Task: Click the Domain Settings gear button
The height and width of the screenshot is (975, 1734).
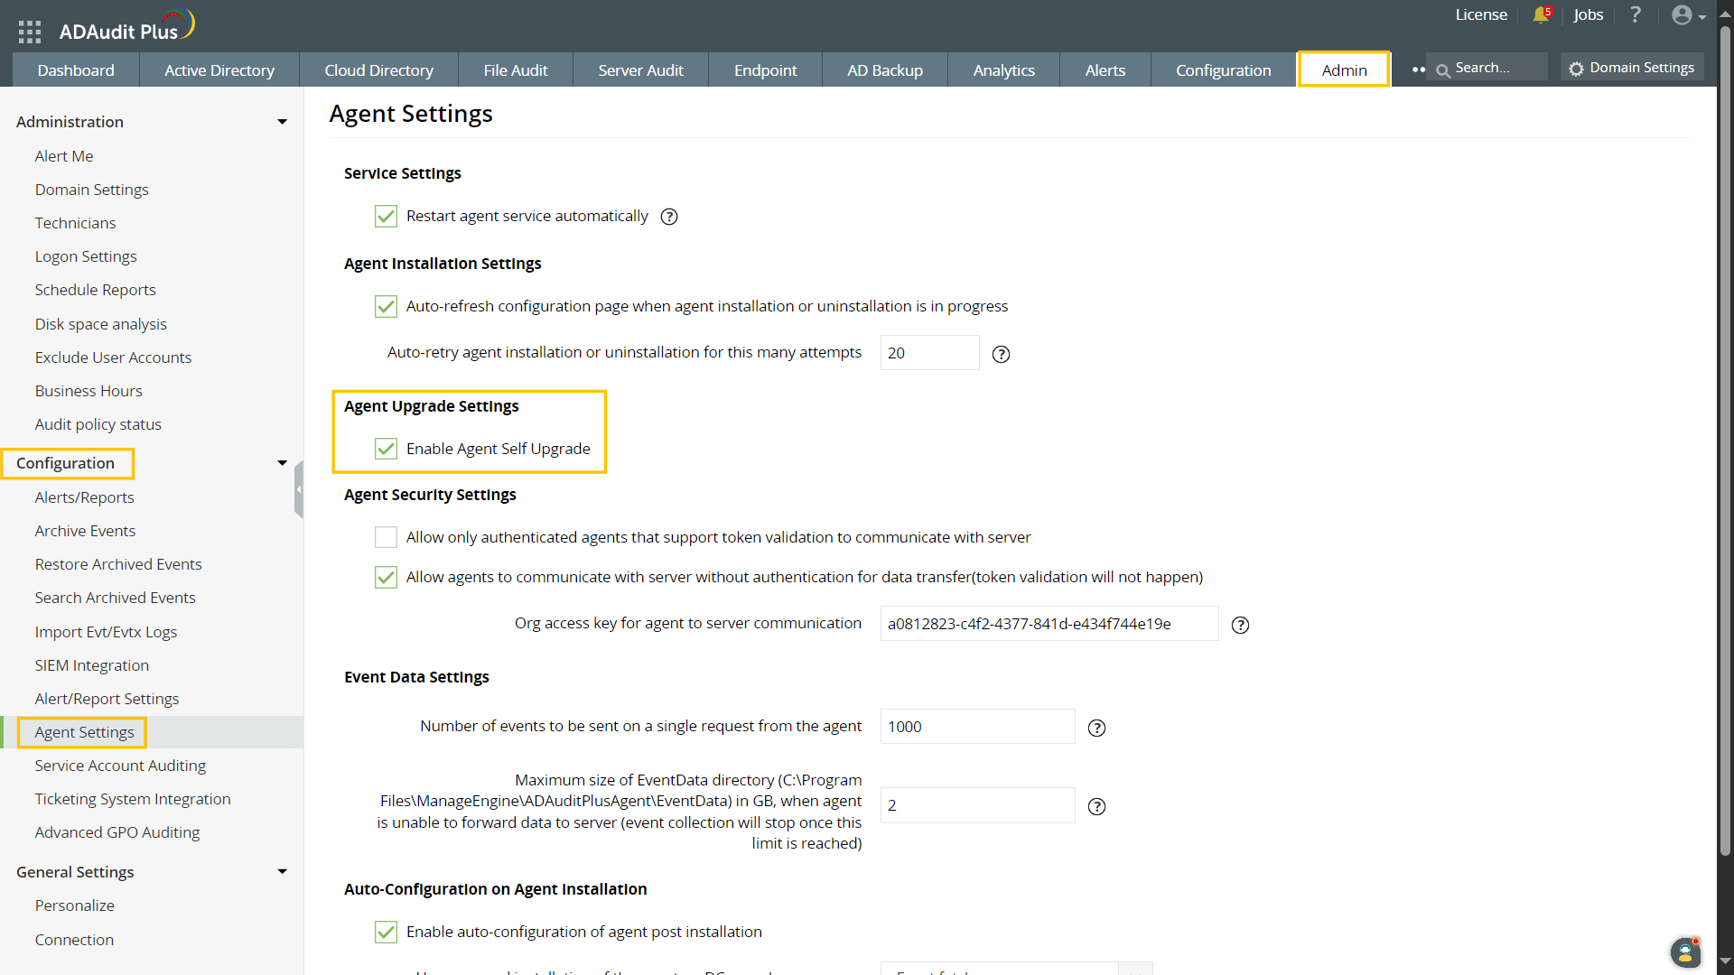Action: (1632, 68)
